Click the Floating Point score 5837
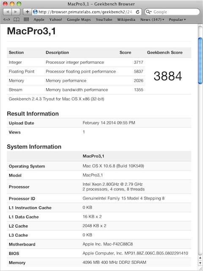Viewport: 203px width, 271px height. [138, 71]
